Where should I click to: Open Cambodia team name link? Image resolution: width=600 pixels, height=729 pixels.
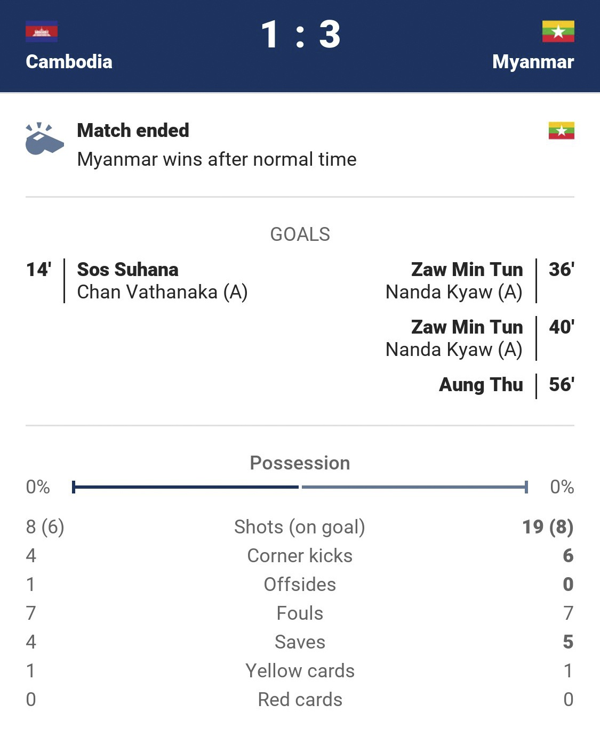point(69,62)
